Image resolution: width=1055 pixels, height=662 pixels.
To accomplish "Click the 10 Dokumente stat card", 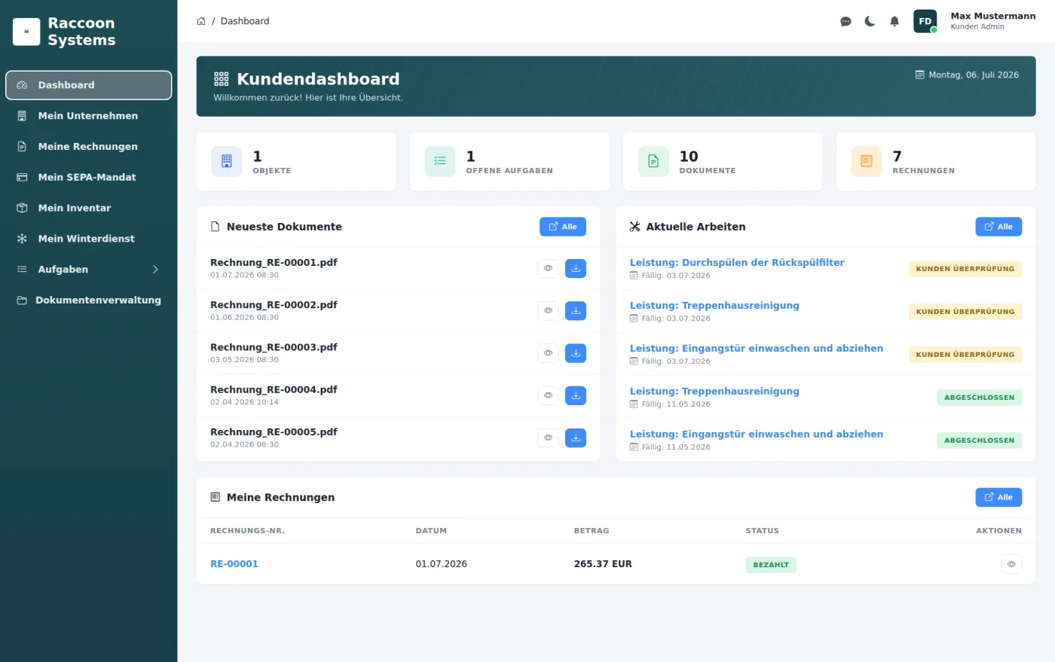I will [x=723, y=162].
